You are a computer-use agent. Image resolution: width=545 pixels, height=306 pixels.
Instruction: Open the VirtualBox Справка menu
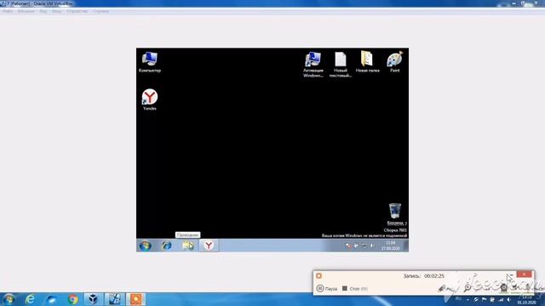[100, 11]
